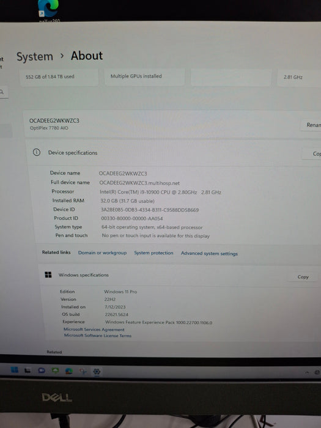
Task: Select the Device ID value 3A28E085
Action: point(150,210)
